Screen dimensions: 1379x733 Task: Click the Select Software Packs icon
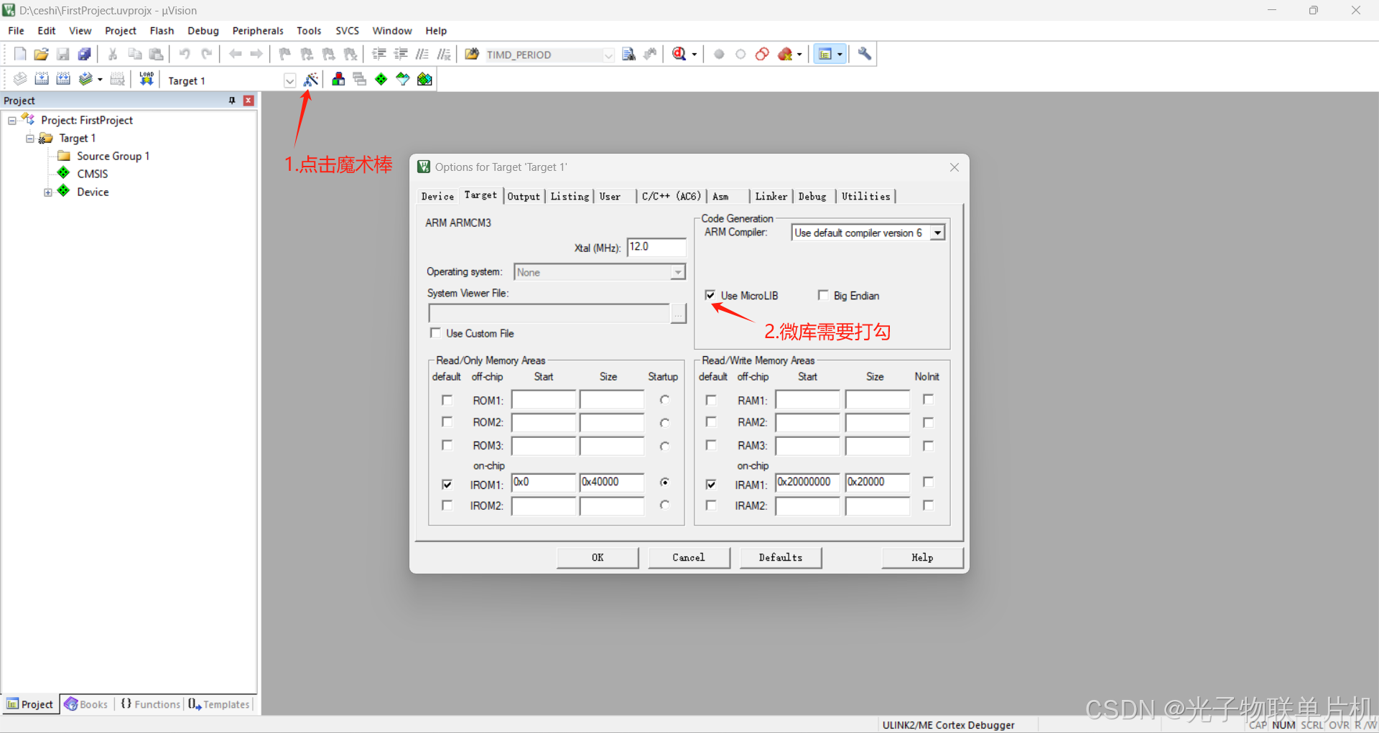click(x=403, y=79)
